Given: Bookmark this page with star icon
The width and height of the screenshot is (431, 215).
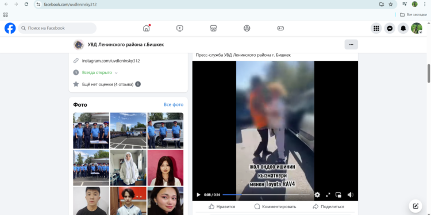Looking at the screenshot, I should pos(391,4).
